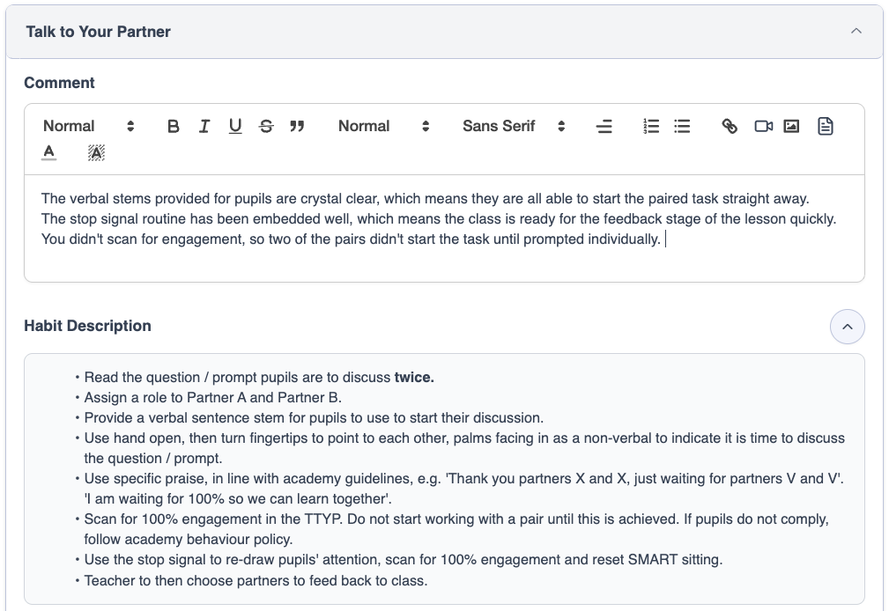Viewport: 889px width, 611px height.
Task: Collapse the Talk to Your Partner panel
Action: [x=856, y=32]
